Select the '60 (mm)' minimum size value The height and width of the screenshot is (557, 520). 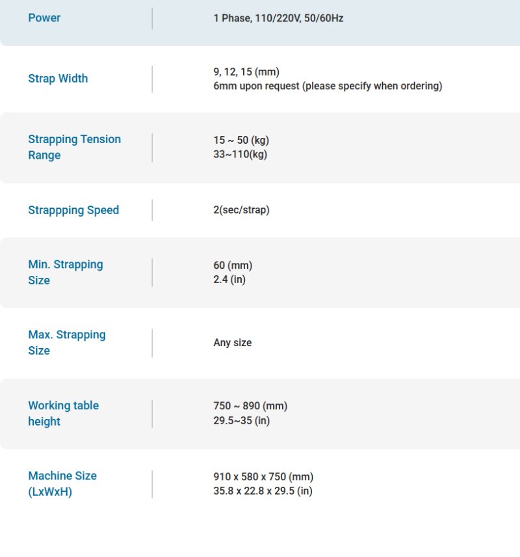click(233, 265)
